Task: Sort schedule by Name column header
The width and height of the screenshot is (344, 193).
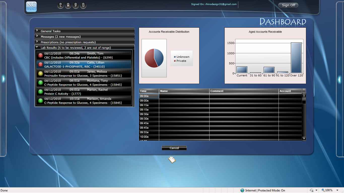Action: (184, 91)
